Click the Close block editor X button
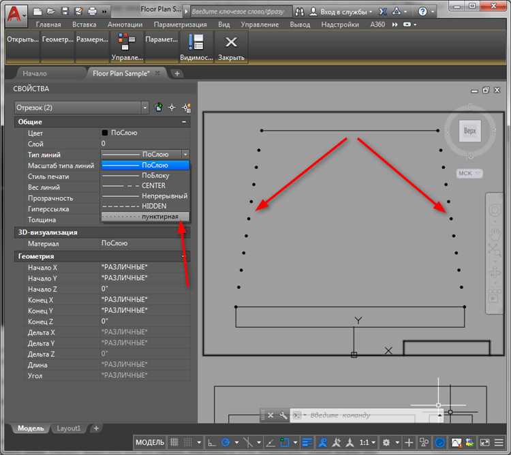The width and height of the screenshot is (511, 455). pos(231,44)
